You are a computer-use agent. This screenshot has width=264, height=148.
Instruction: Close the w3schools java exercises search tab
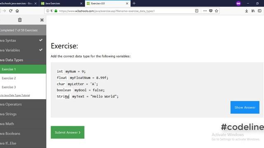[35, 3]
